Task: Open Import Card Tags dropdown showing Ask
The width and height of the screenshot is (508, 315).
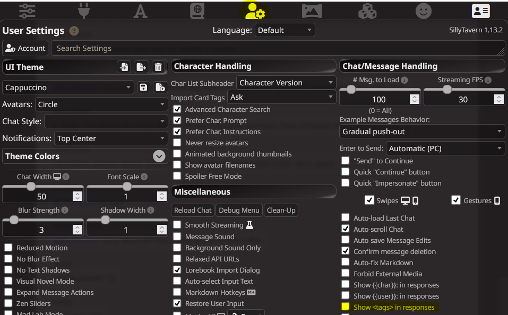Action: point(281,97)
